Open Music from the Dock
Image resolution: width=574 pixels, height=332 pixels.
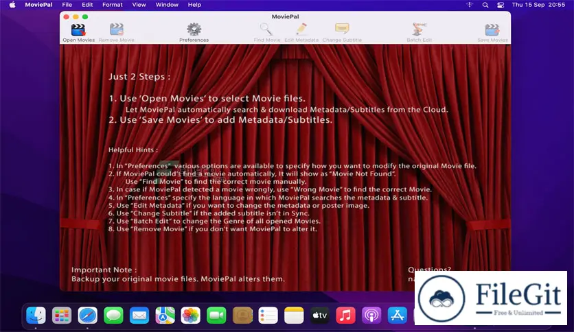(x=345, y=315)
